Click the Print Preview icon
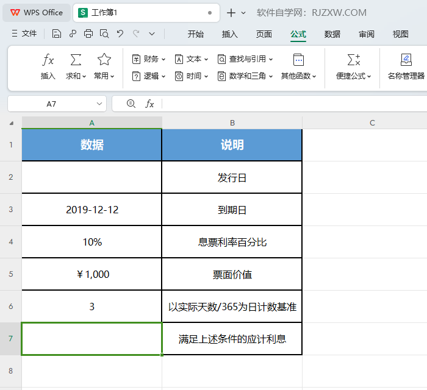The image size is (427, 390). [x=104, y=34]
